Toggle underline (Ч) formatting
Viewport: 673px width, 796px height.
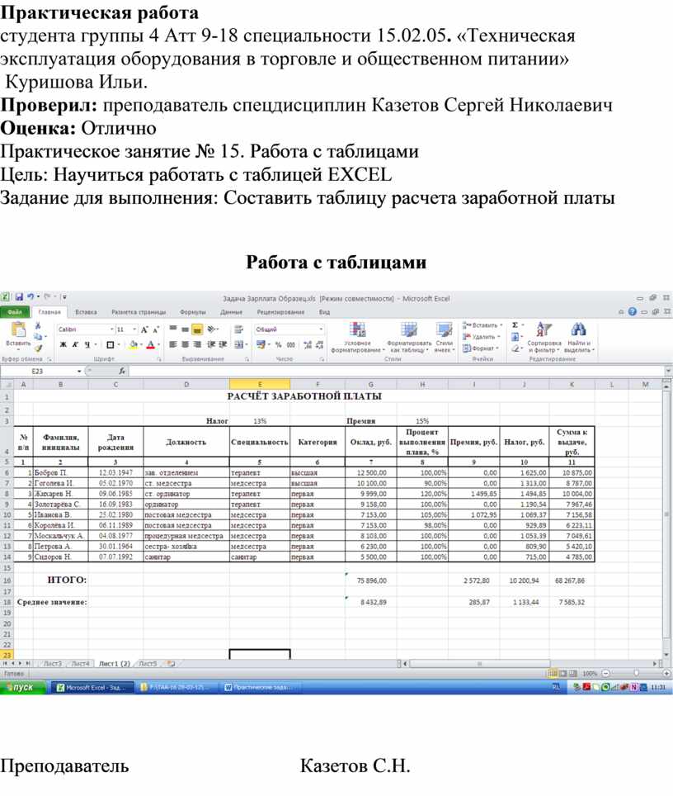(87, 344)
